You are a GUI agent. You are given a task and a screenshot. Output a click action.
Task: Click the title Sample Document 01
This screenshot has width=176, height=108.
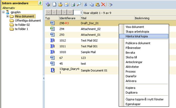pos(94,70)
